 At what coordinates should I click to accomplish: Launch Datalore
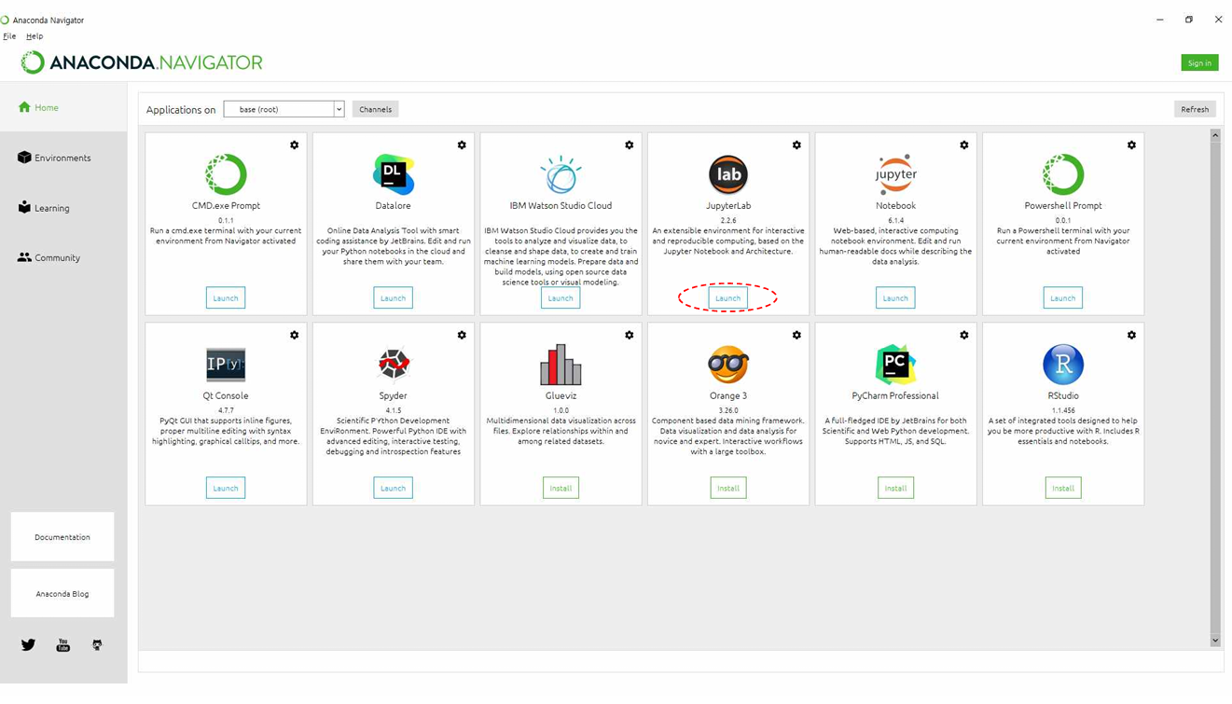pos(393,298)
